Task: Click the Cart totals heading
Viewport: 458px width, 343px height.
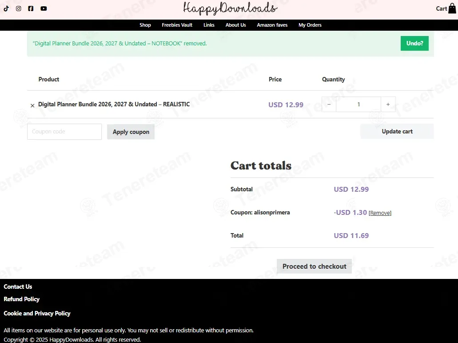Action: coord(261,165)
